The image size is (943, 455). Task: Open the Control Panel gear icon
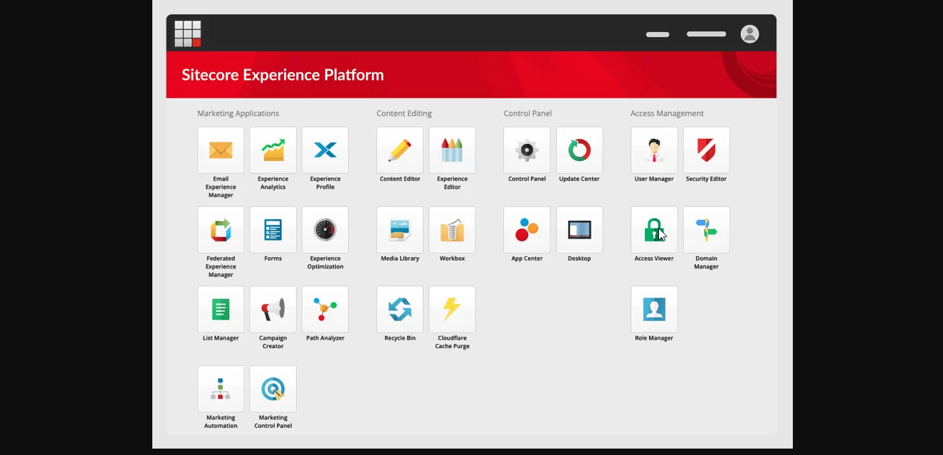[527, 150]
